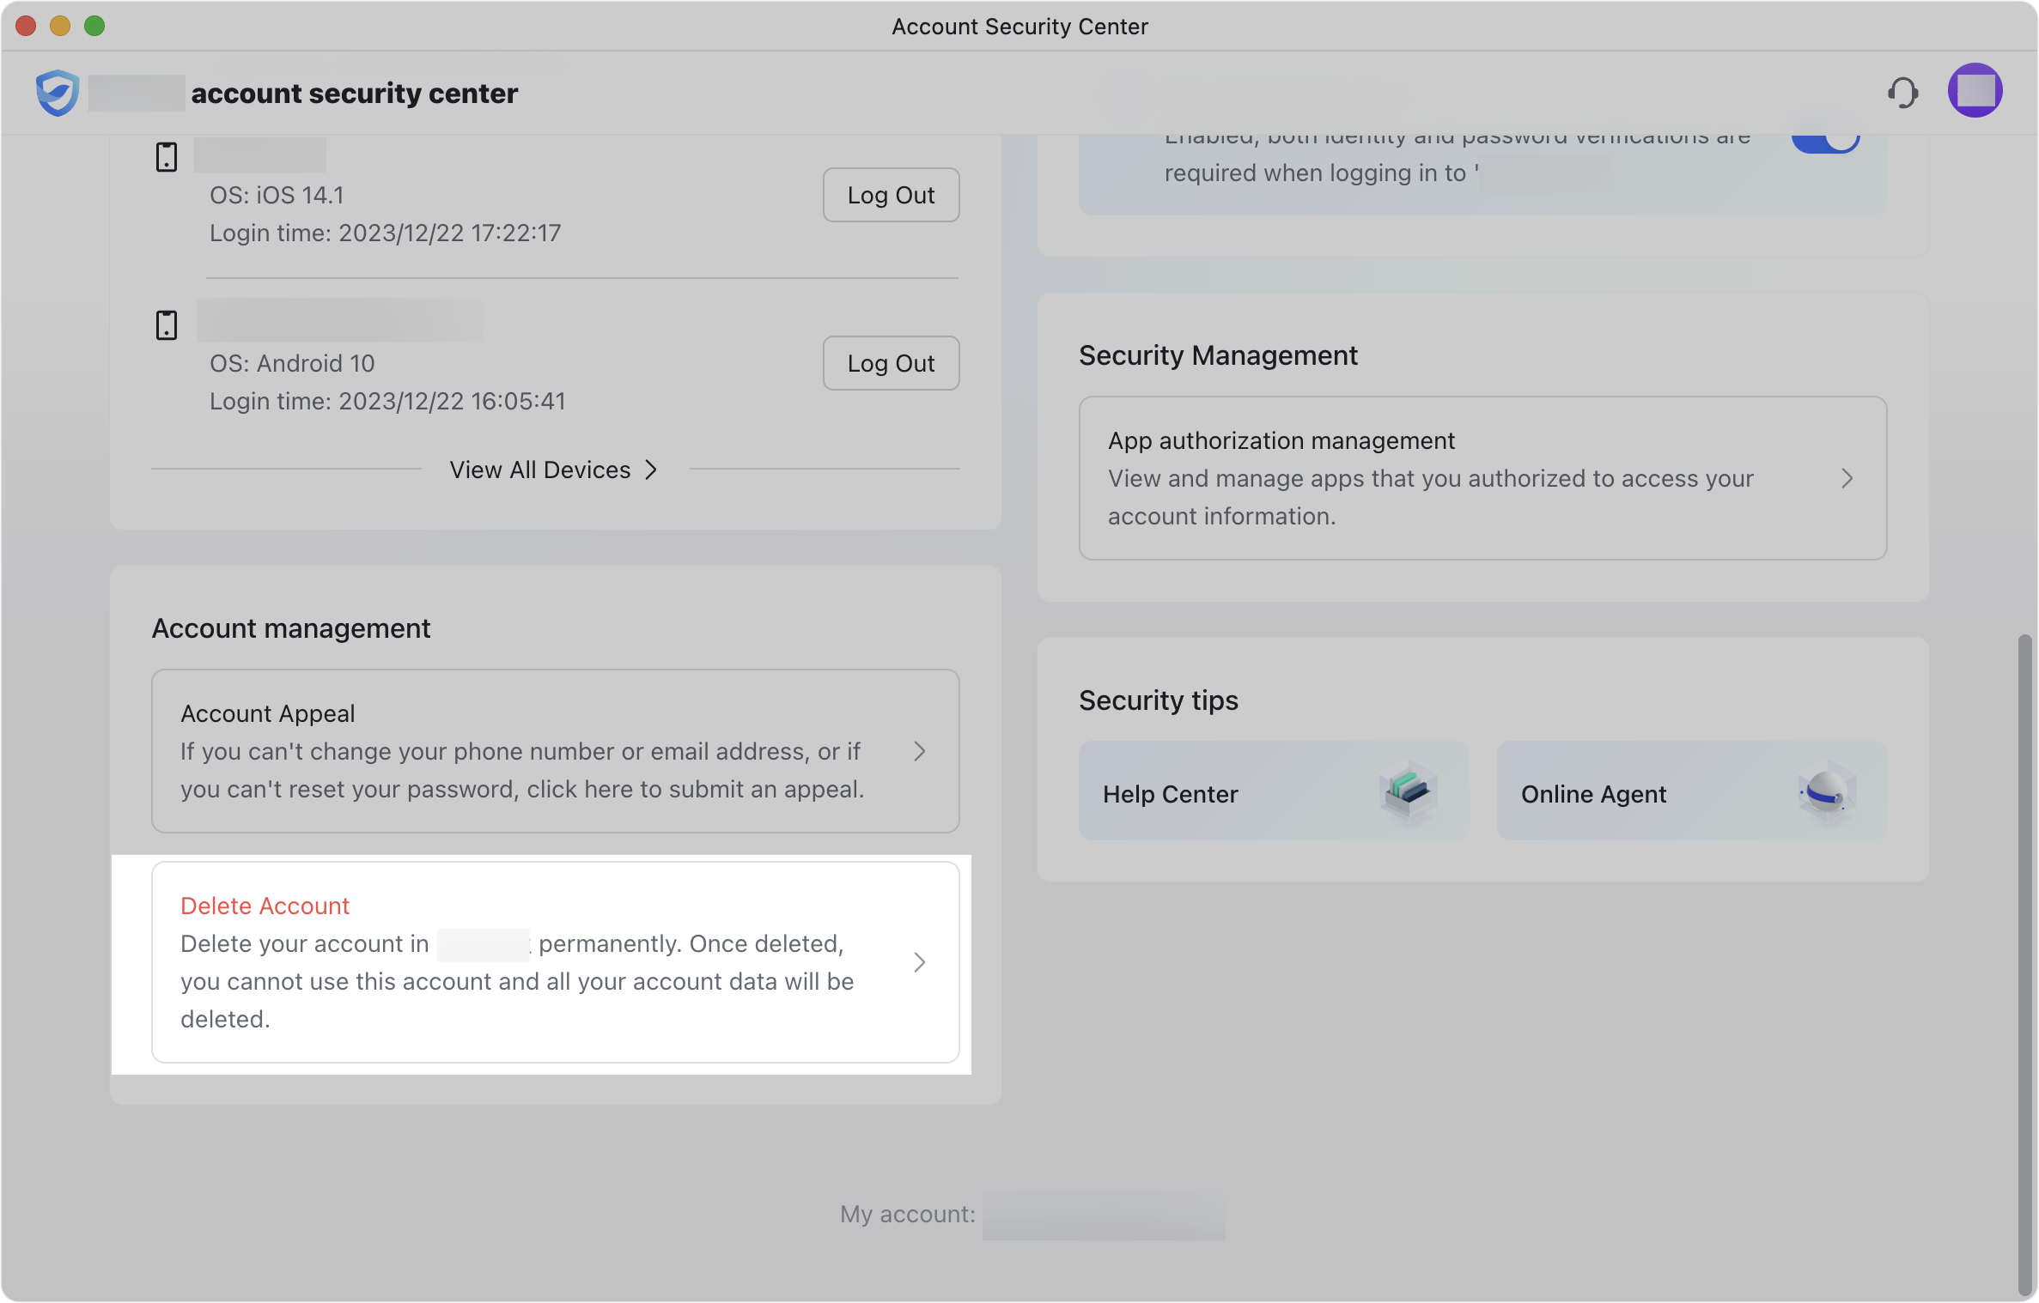The height and width of the screenshot is (1303, 2039).
Task: Click the shield logo icon
Action: [58, 93]
